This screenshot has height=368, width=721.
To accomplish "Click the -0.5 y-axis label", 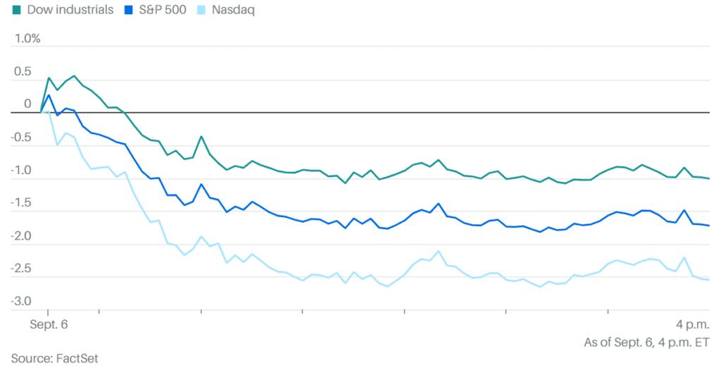I will tap(22, 137).
